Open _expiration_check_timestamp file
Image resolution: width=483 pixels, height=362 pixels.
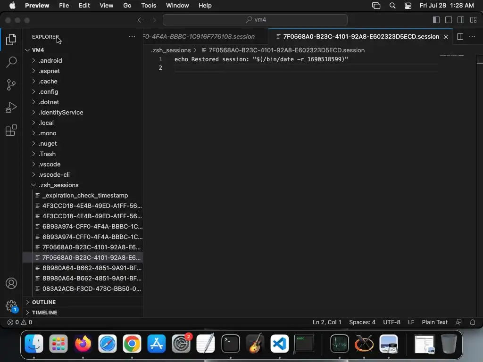coord(83,195)
